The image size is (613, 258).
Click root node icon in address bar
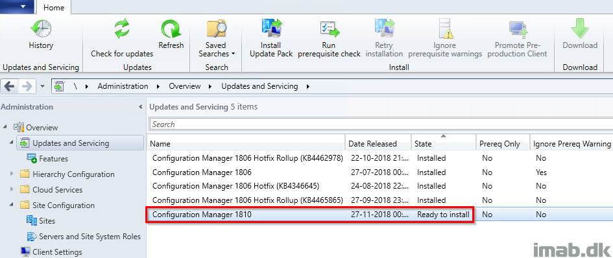click(59, 86)
